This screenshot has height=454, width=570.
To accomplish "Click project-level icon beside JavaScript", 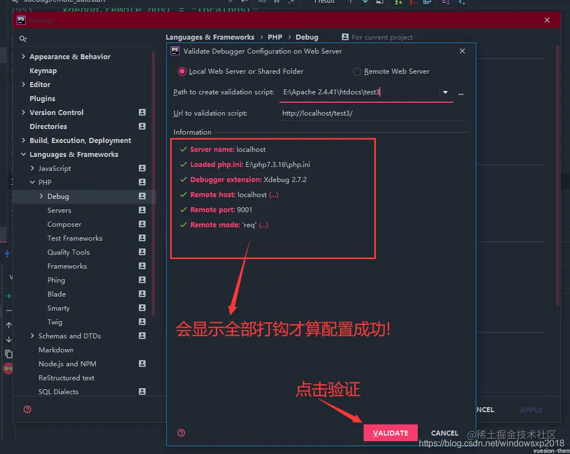I will [x=142, y=168].
